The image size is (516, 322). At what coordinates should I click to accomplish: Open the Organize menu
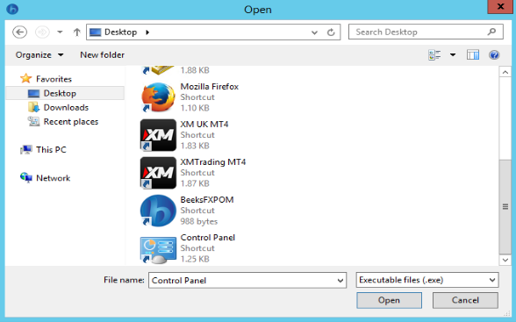pyautogui.click(x=39, y=55)
